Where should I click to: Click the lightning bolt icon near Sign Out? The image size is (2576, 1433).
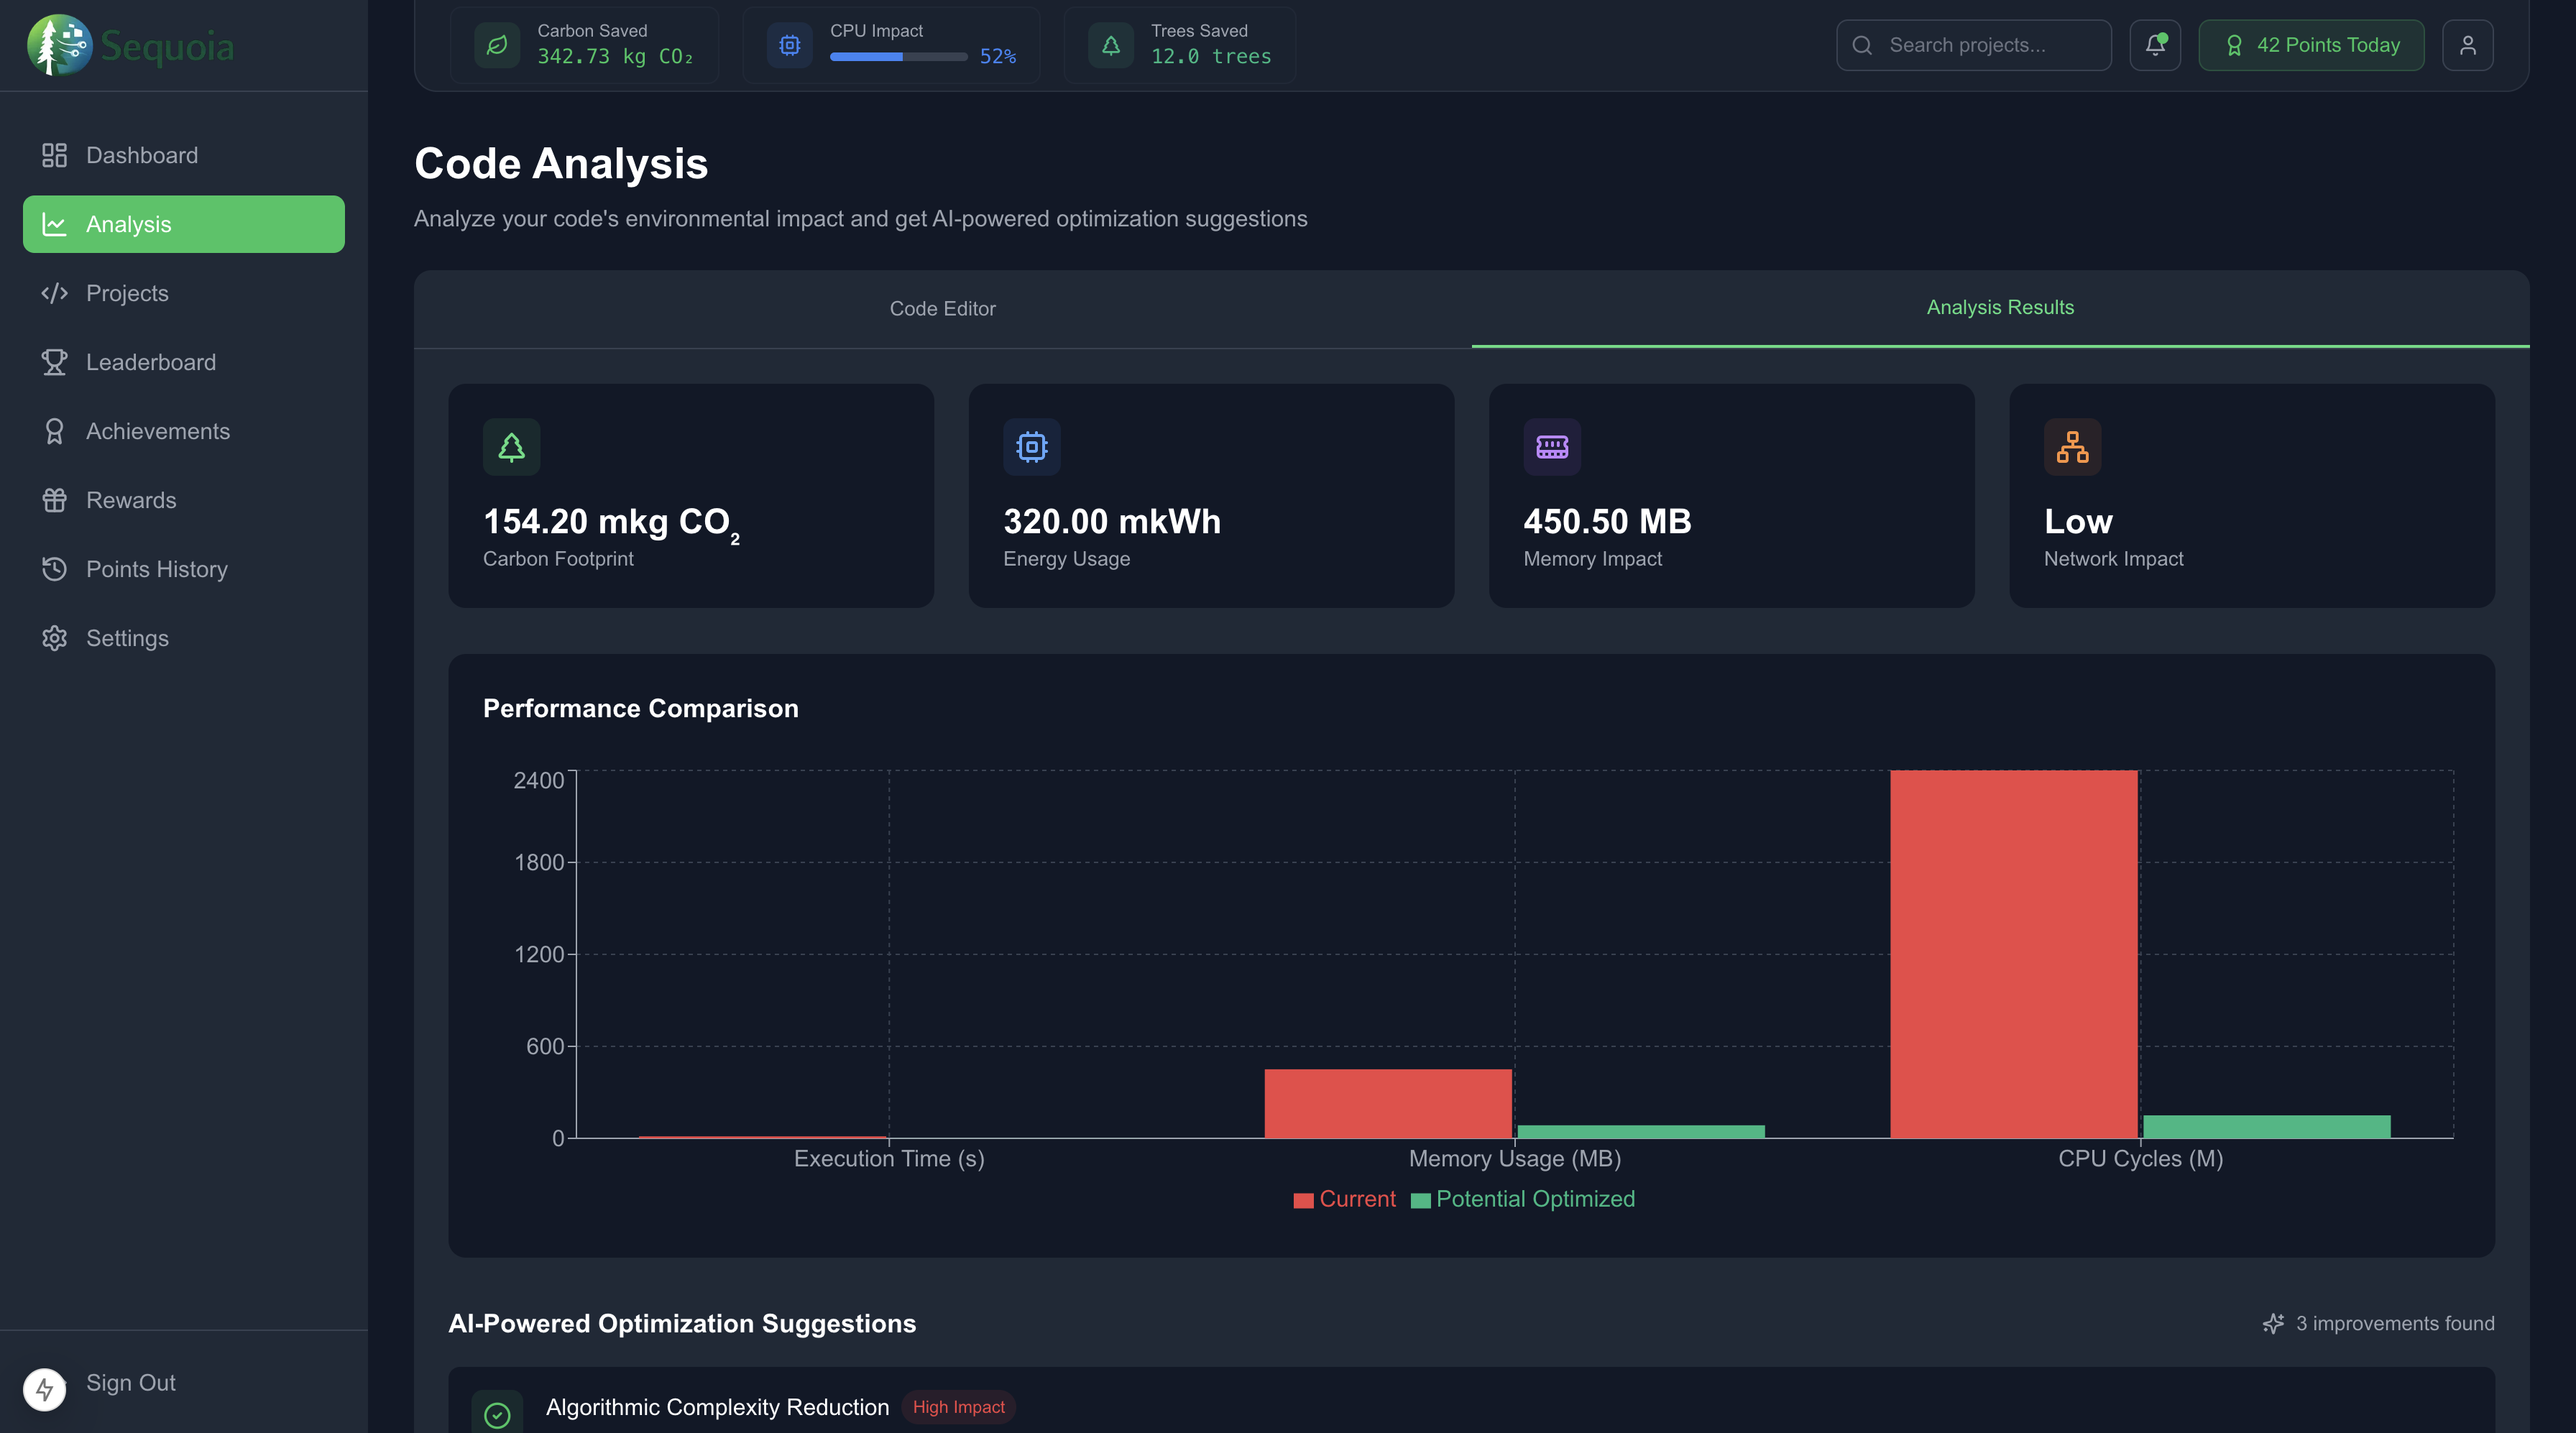pos(45,1389)
